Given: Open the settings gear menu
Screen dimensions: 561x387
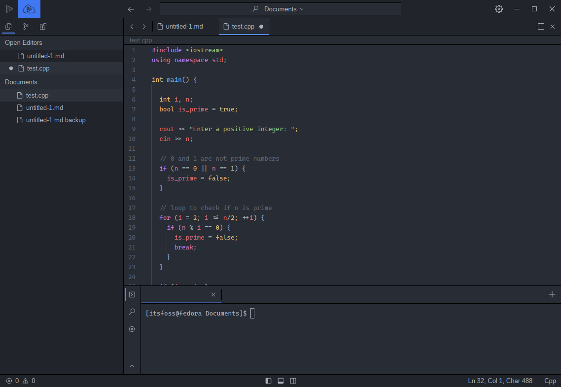Looking at the screenshot, I should [x=499, y=9].
